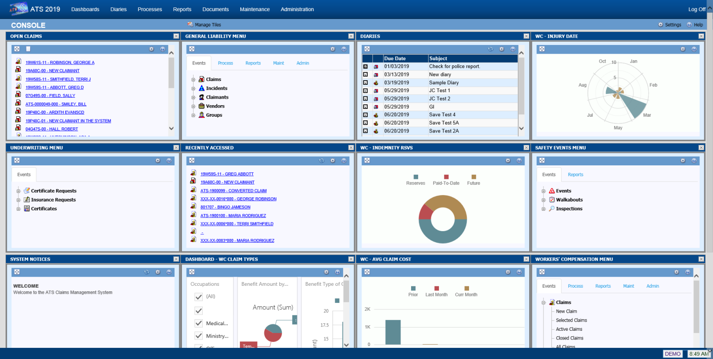Click the Manage Tiles icon
This screenshot has height=359, width=713.
tap(190, 25)
